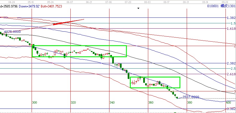Click the 08-17 date on time axis
Image resolution: width=236 pixels, height=113 pixels.
167,2
